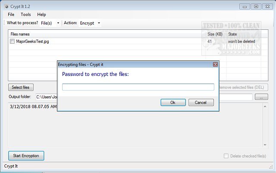Click the State column header

[x=232, y=34]
